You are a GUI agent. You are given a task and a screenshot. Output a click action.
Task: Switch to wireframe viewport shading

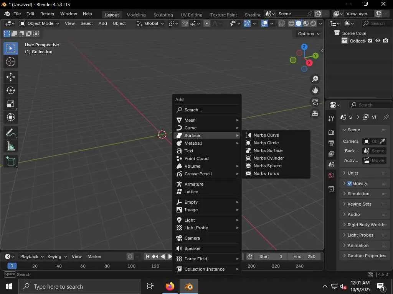pyautogui.click(x=291, y=23)
